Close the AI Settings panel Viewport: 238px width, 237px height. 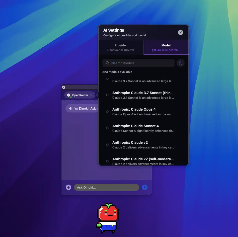coord(180,32)
